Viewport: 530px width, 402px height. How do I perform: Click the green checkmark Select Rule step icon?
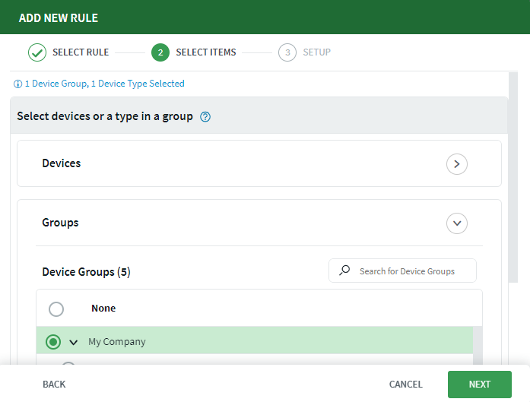[x=37, y=52]
